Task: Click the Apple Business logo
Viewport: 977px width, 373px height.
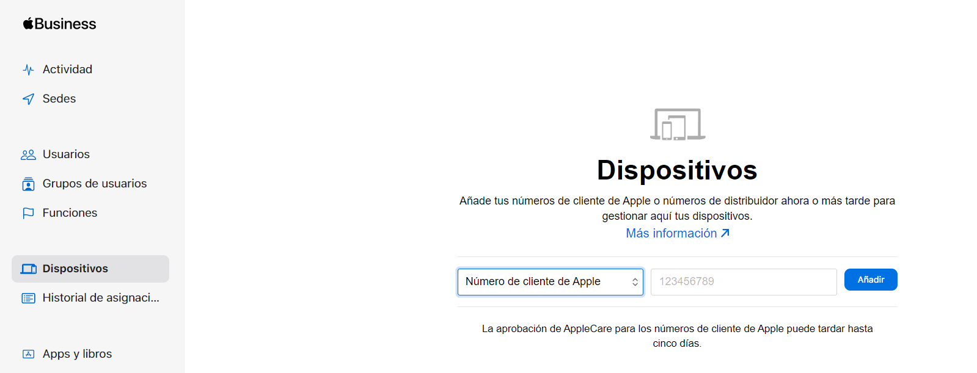Action: (59, 24)
